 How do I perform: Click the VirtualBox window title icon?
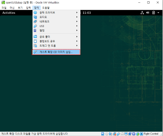click(x=3, y=2)
